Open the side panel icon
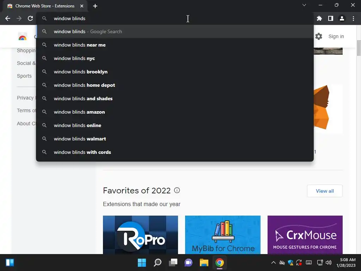 [331, 18]
